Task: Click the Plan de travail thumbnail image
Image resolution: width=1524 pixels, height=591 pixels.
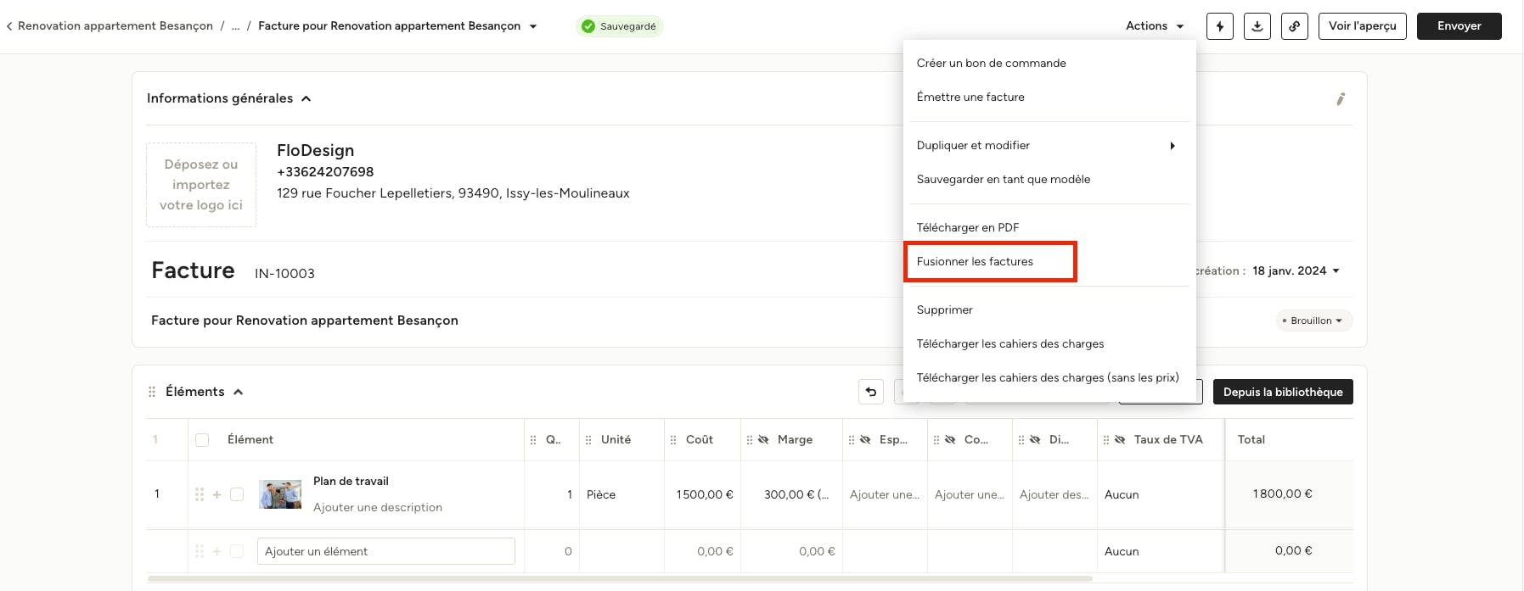Action: tap(280, 494)
